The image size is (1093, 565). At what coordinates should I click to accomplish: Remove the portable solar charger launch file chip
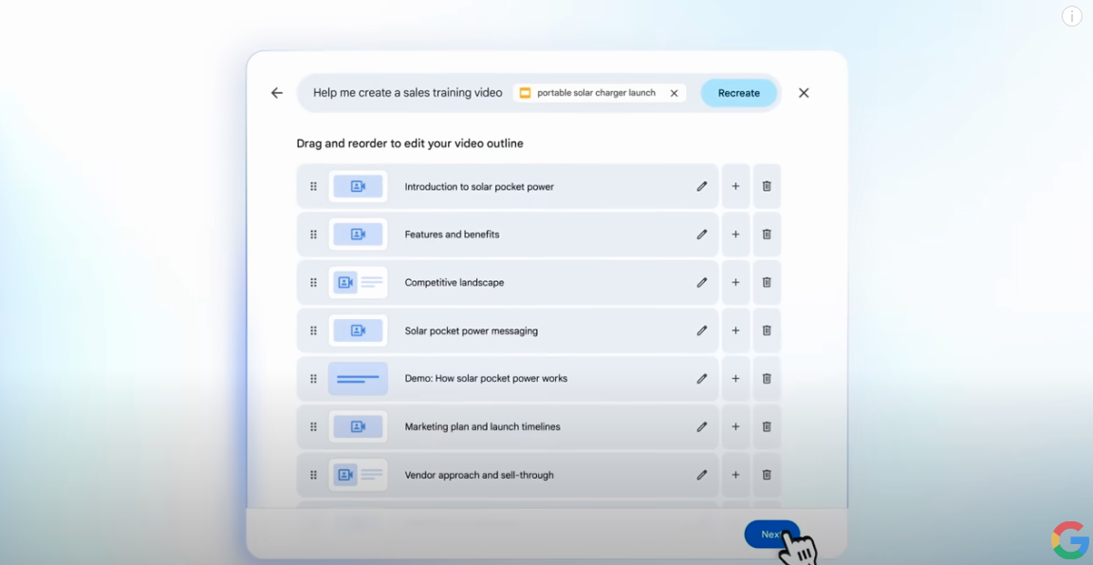674,93
